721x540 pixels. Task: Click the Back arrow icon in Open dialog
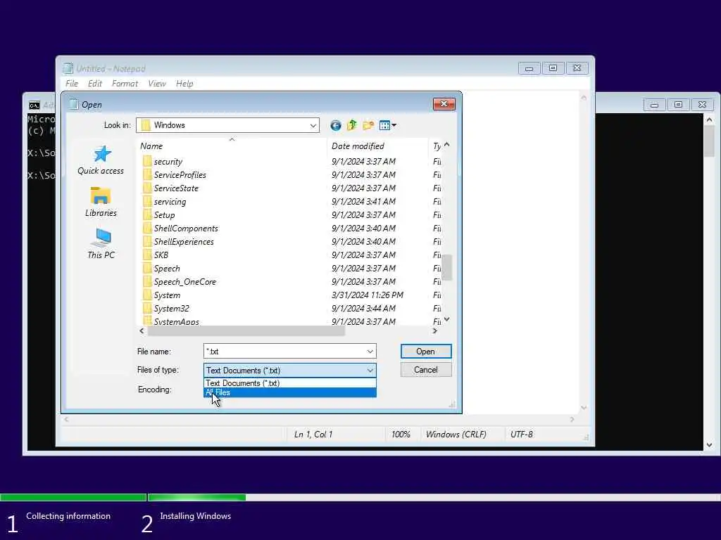336,125
